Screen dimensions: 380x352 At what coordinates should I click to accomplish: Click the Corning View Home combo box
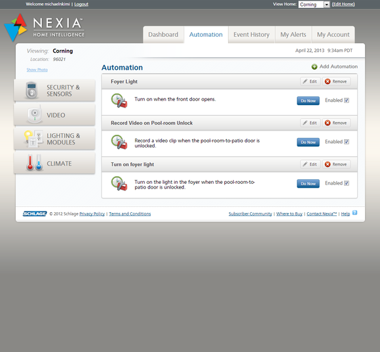point(314,5)
